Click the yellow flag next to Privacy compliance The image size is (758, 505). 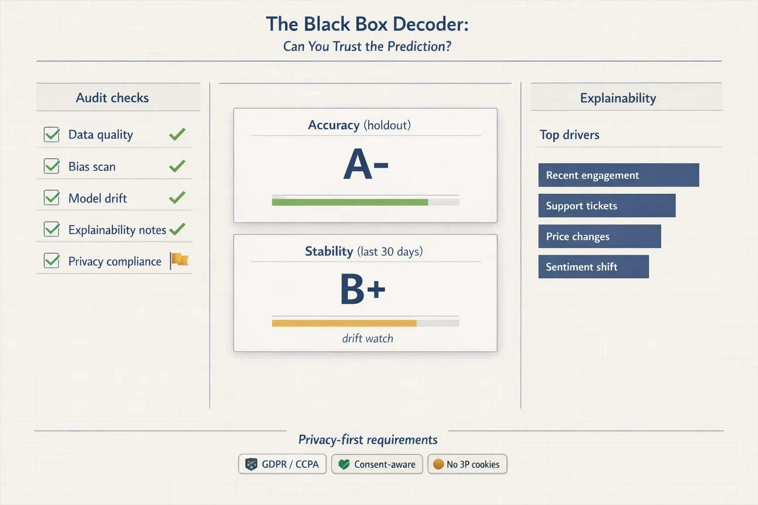click(179, 260)
